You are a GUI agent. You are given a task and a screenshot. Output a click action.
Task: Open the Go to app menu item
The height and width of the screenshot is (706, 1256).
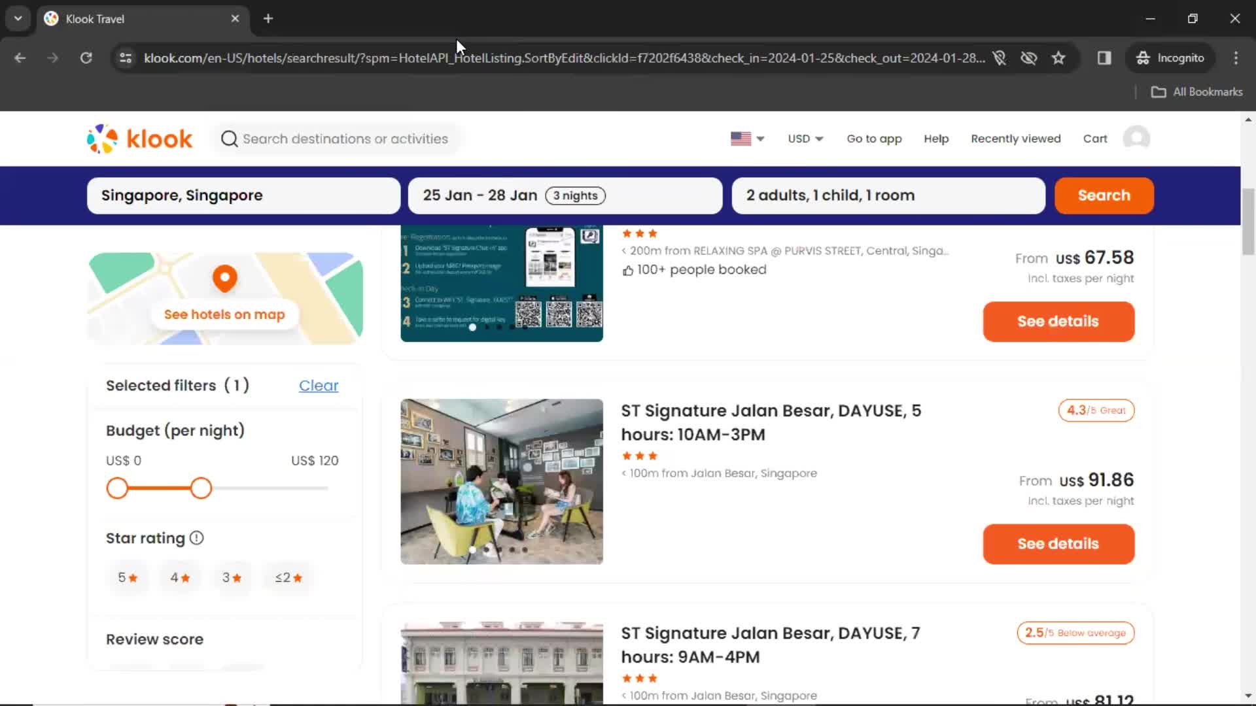click(874, 139)
